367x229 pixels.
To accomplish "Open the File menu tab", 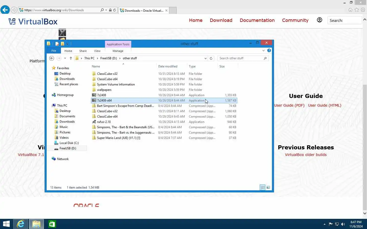I will [x=54, y=51].
